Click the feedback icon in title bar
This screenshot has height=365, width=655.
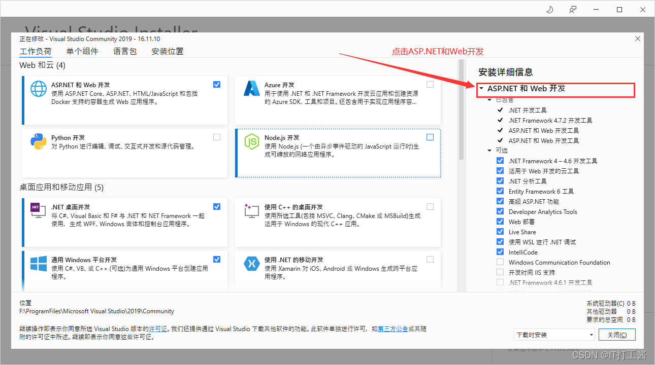pyautogui.click(x=573, y=10)
